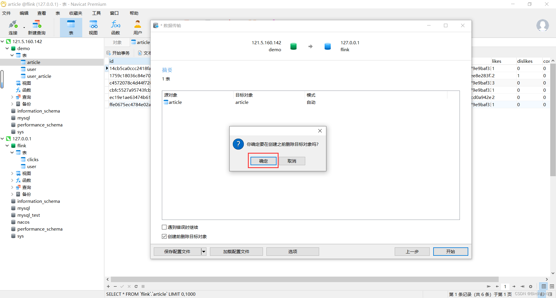The width and height of the screenshot is (556, 298).
Task: Click the horizontal scrollbar of data grid
Action: pyautogui.click(x=304, y=279)
